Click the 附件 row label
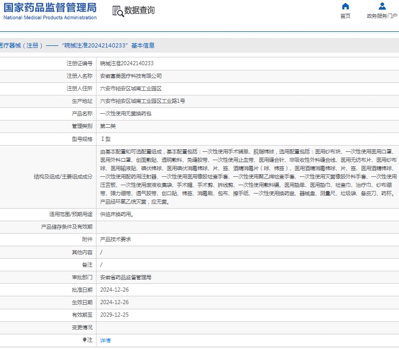The width and height of the screenshot is (399, 349). pyautogui.click(x=87, y=239)
